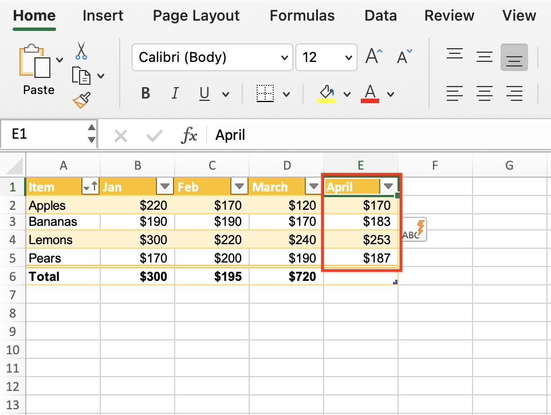This screenshot has height=415, width=551.
Task: Open the fx Insert Function button
Action: [189, 135]
